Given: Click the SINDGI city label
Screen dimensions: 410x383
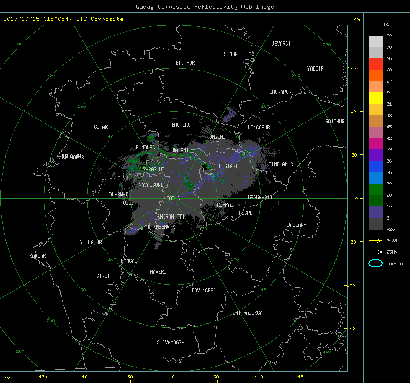Looking at the screenshot, I should tap(232, 54).
